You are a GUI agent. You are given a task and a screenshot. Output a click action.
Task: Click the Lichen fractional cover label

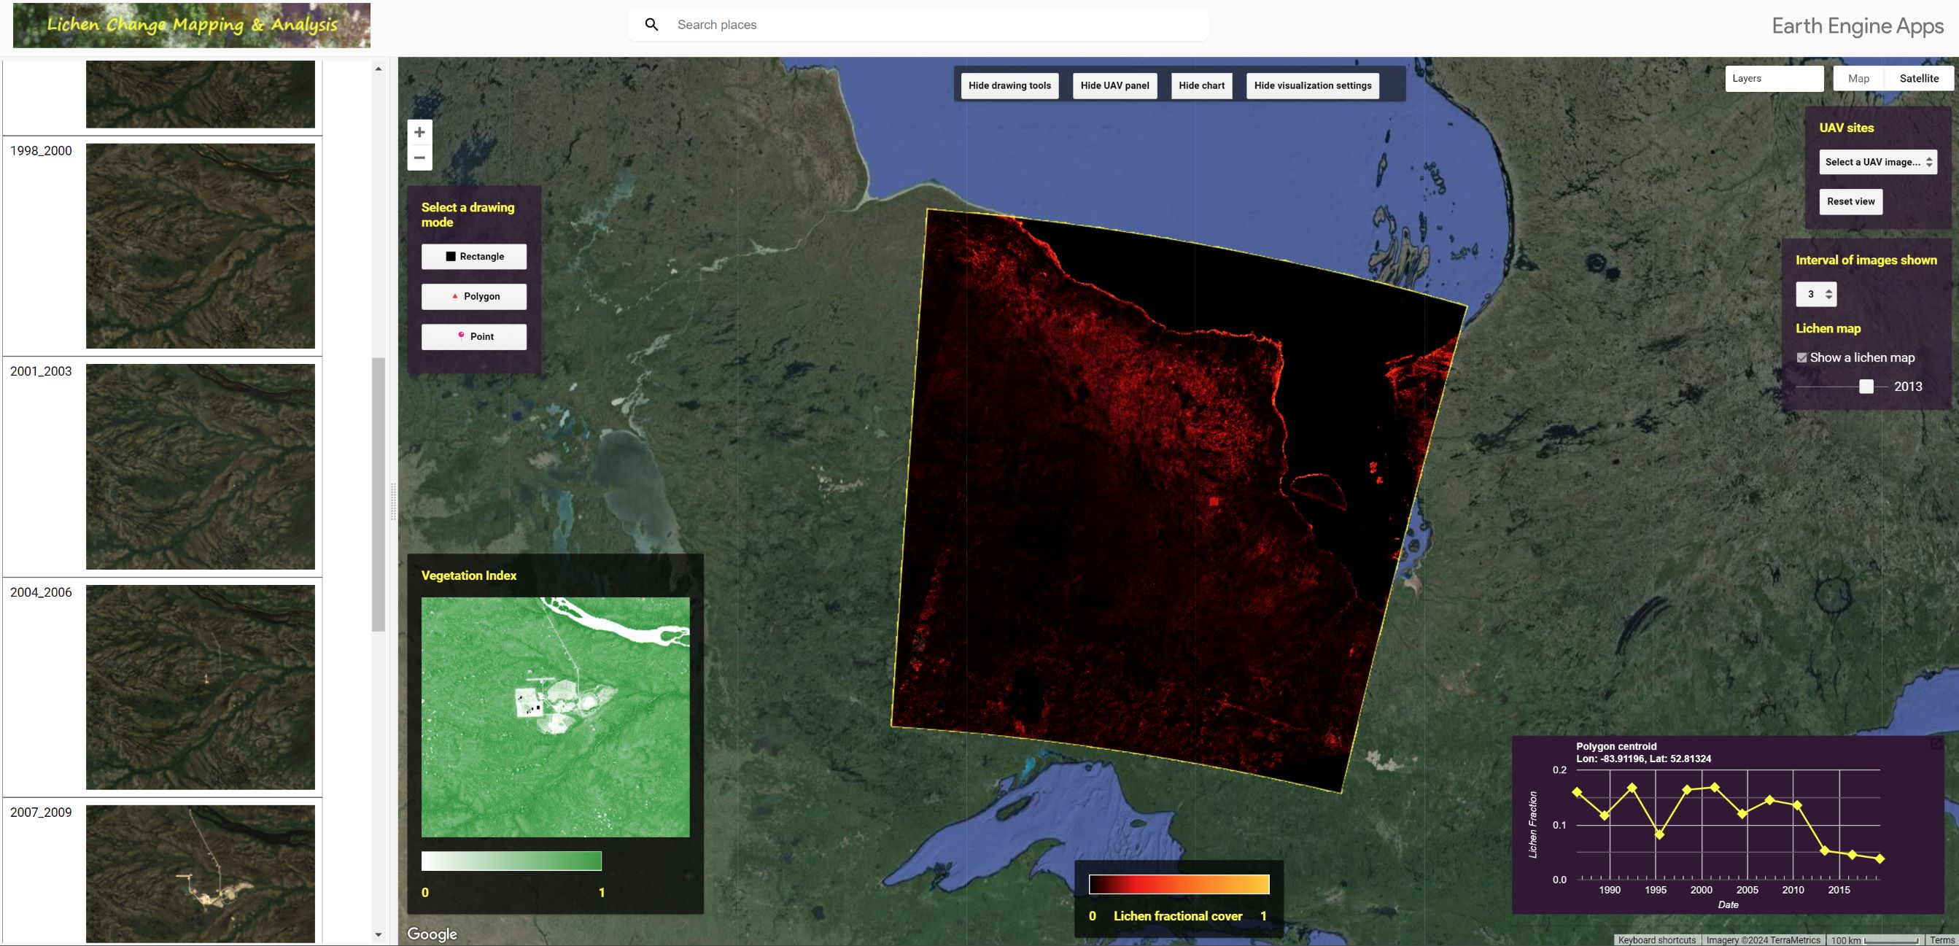1178,915
